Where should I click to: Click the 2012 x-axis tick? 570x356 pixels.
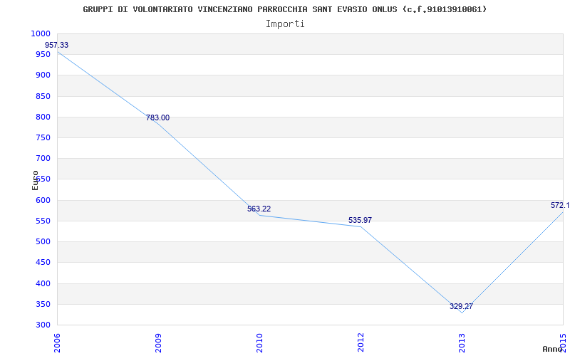coord(361,343)
